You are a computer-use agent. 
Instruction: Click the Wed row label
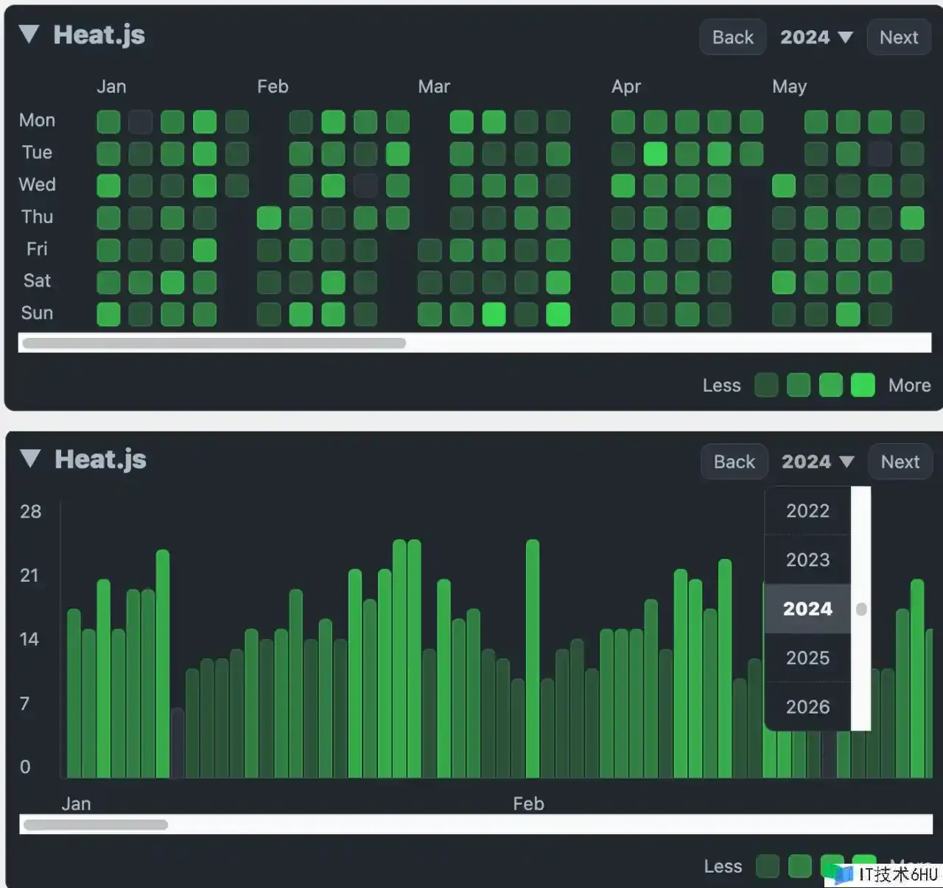[x=37, y=184]
